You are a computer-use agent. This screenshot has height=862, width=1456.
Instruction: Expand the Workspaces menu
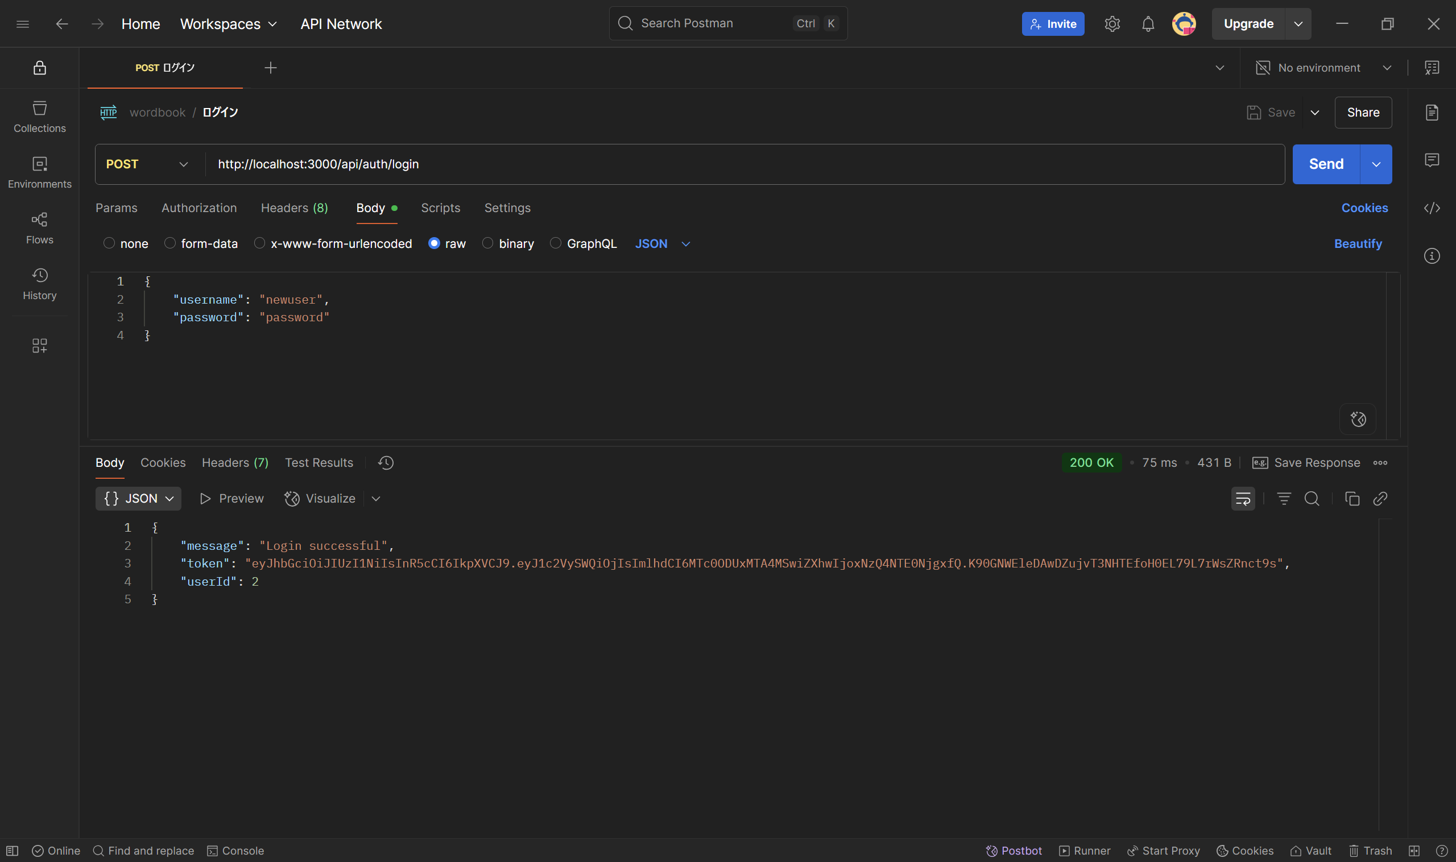coord(228,24)
